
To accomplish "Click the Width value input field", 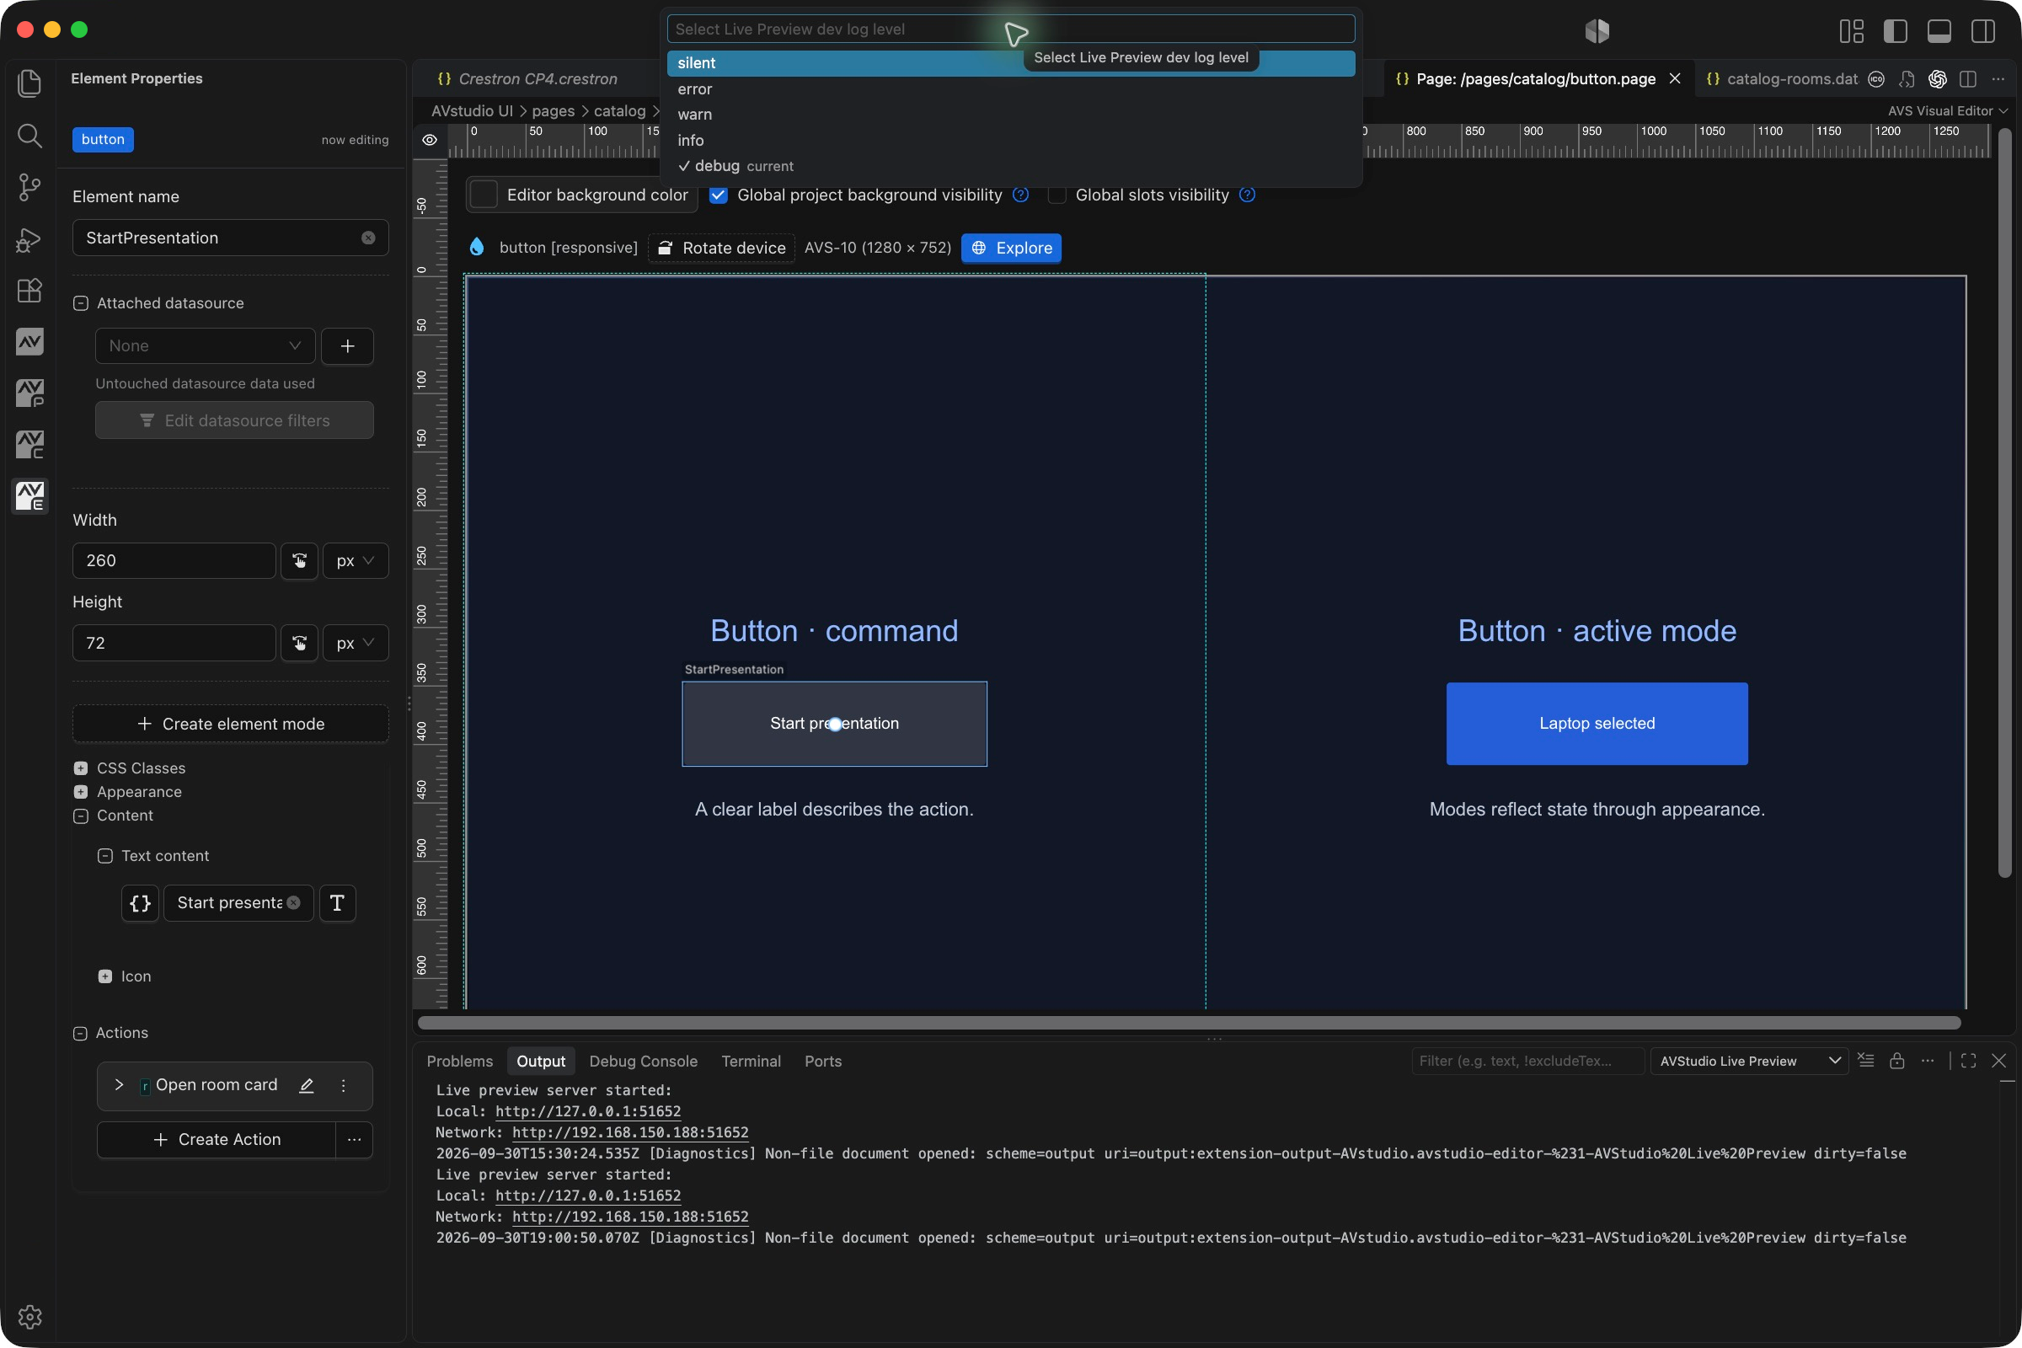I will point(174,560).
